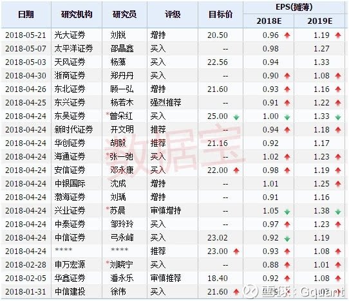
Task: Click red up arrow beside 0.88 in 申万宏源 row
Action: point(287,265)
